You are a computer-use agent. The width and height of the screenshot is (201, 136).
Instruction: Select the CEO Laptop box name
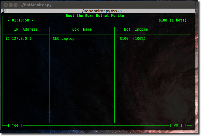pyautogui.click(x=64, y=38)
